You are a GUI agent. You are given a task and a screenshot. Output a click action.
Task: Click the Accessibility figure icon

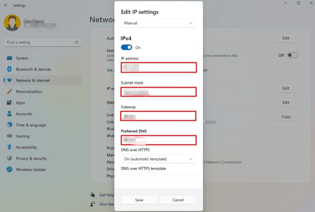10,147
